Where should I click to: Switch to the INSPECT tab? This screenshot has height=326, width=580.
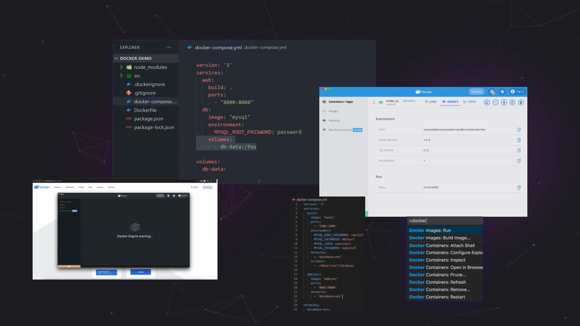450,102
